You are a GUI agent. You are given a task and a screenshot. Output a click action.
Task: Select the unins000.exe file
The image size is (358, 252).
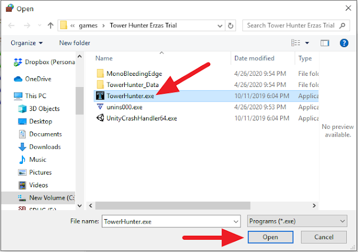[124, 107]
